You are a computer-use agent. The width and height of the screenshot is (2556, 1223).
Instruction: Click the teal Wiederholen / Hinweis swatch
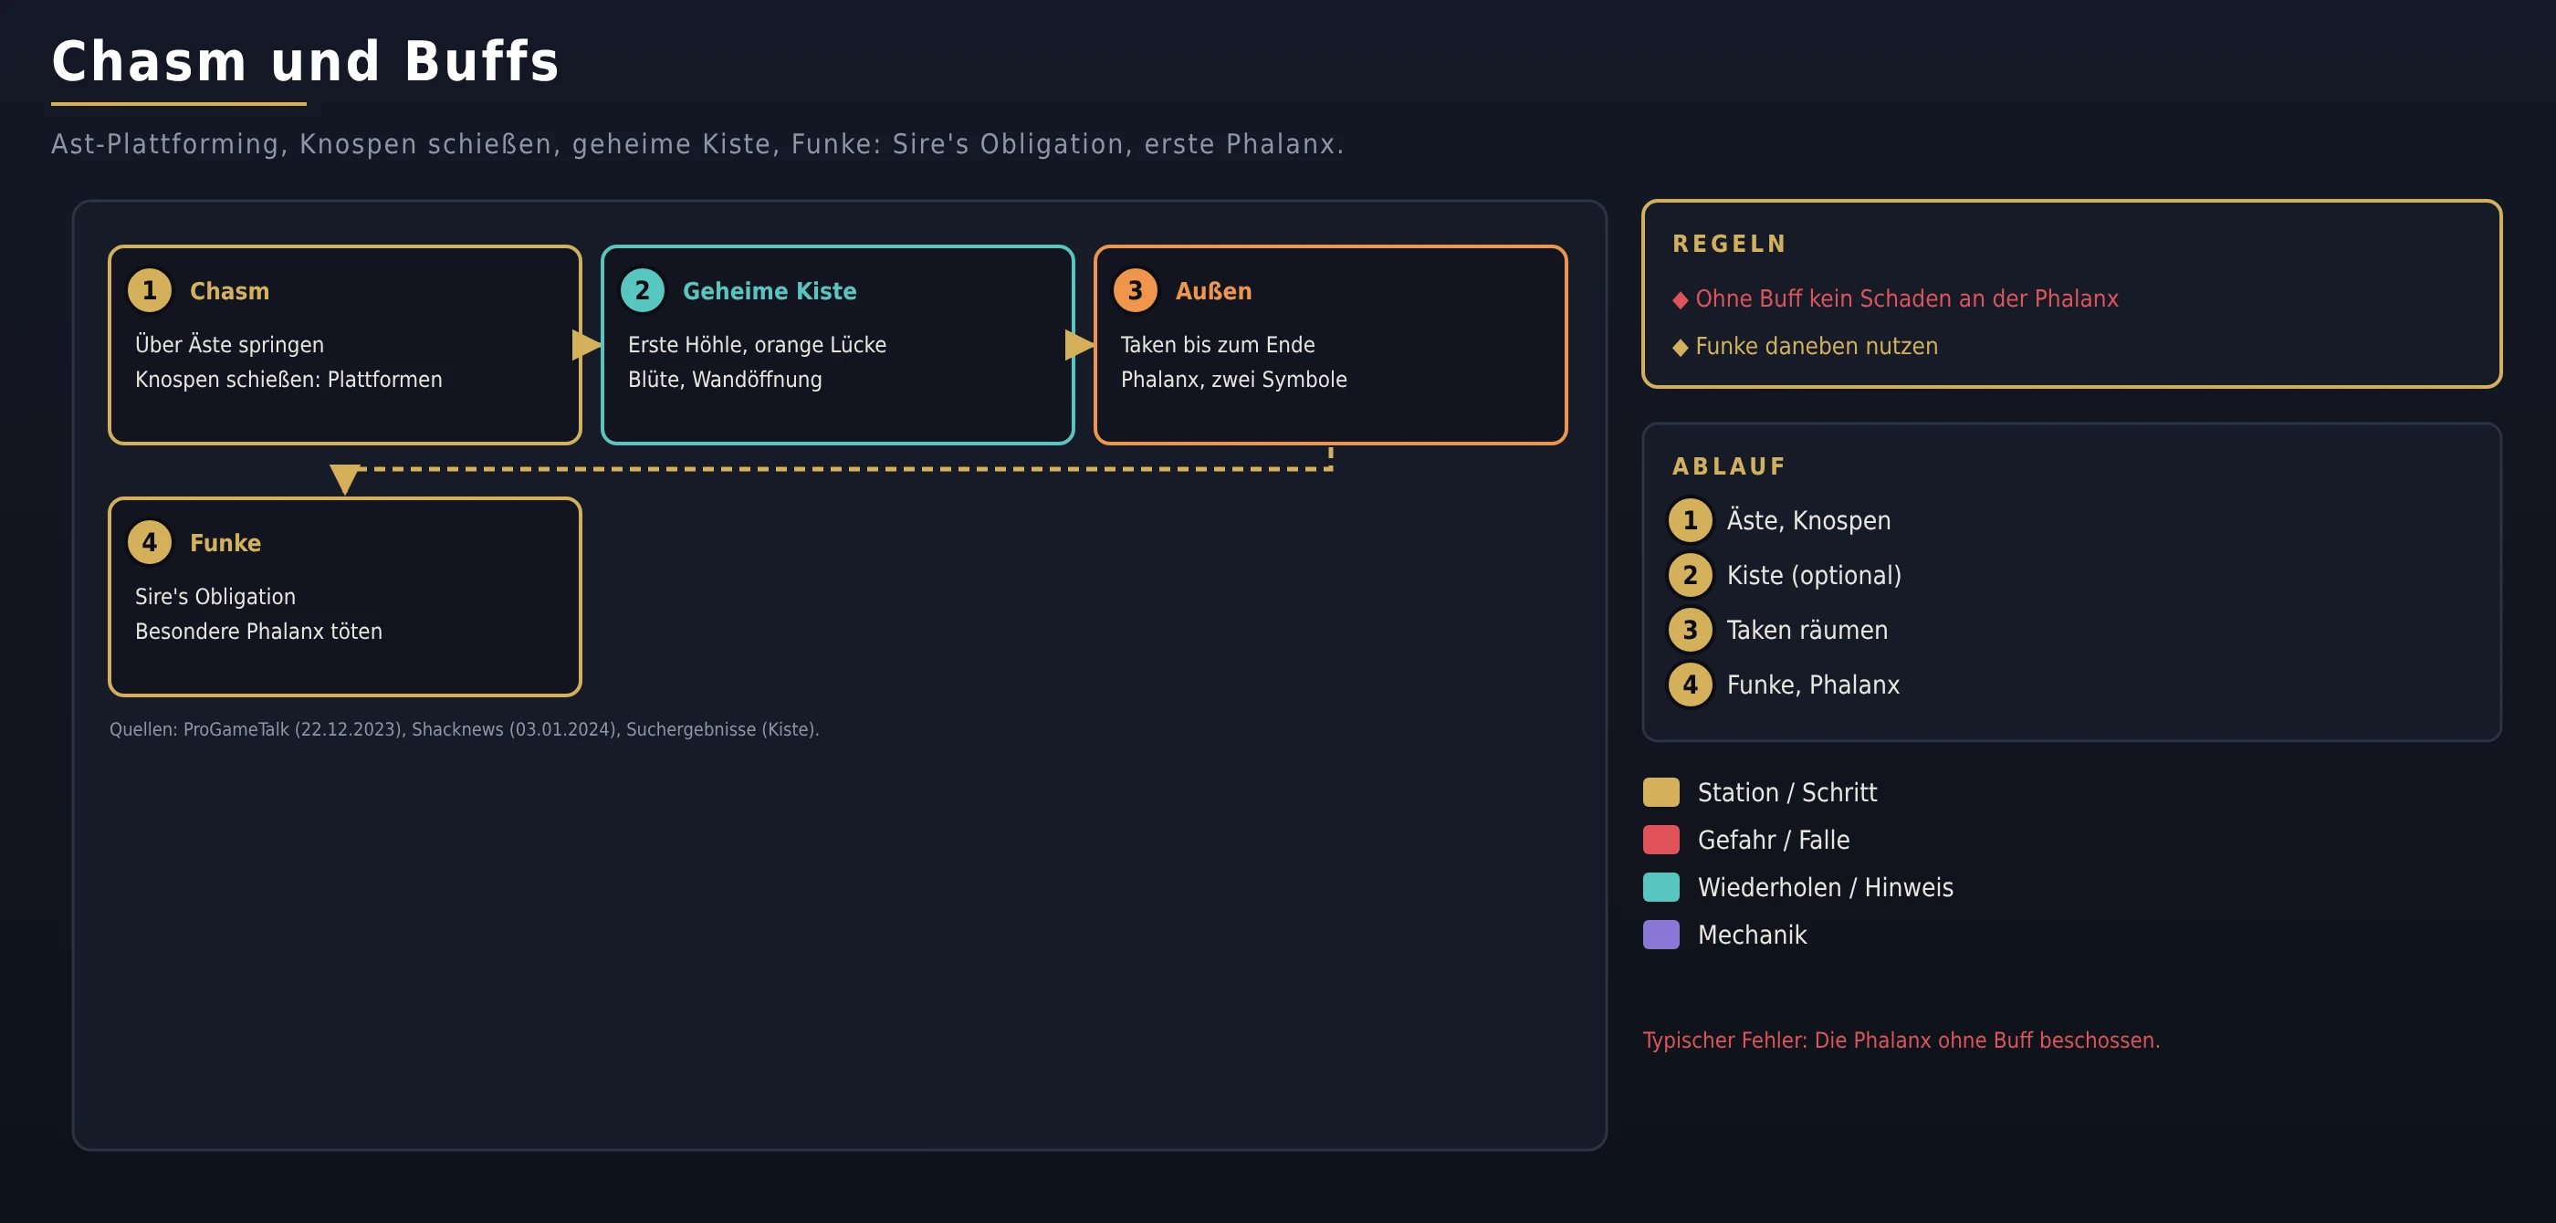click(x=1661, y=888)
